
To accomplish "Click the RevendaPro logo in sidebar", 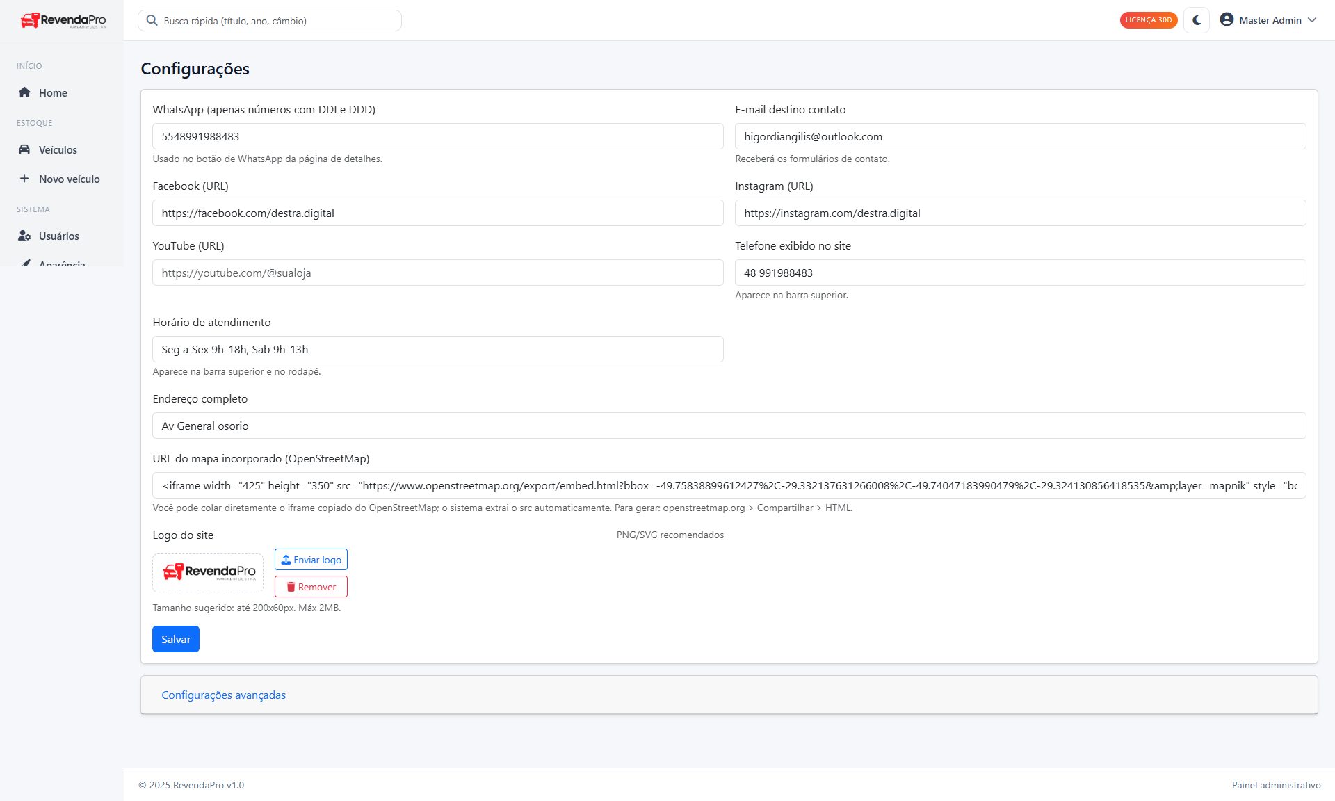I will coord(63,20).
